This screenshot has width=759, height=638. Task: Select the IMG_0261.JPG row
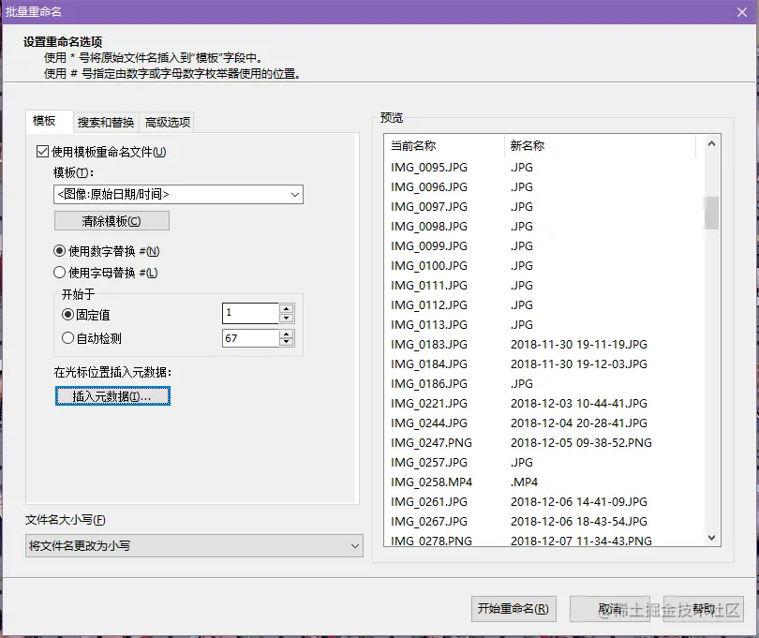[x=544, y=502]
